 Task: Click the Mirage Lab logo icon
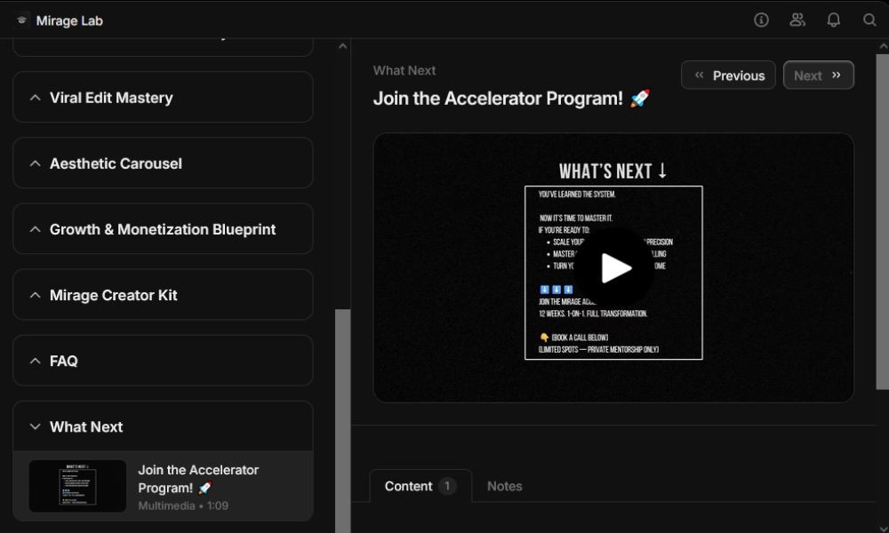pyautogui.click(x=21, y=20)
